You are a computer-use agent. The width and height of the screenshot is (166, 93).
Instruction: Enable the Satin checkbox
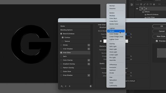click(61, 56)
